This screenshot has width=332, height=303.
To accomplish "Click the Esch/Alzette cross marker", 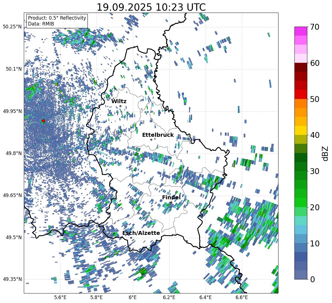I will coord(131,238).
